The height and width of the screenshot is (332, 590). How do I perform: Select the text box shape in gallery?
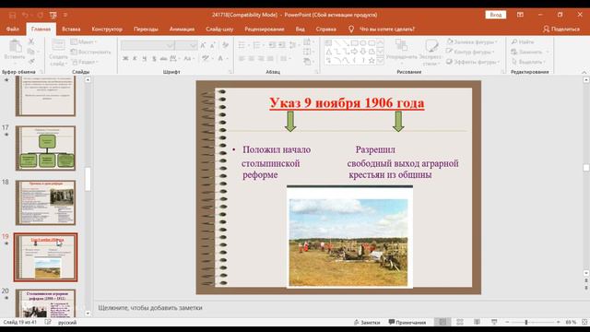coord(328,43)
